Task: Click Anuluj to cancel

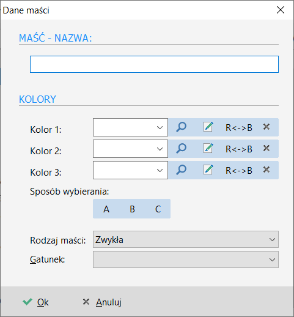Action: pos(102,302)
